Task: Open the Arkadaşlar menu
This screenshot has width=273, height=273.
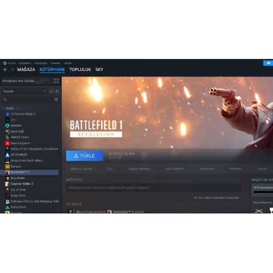Action: pos(40,63)
